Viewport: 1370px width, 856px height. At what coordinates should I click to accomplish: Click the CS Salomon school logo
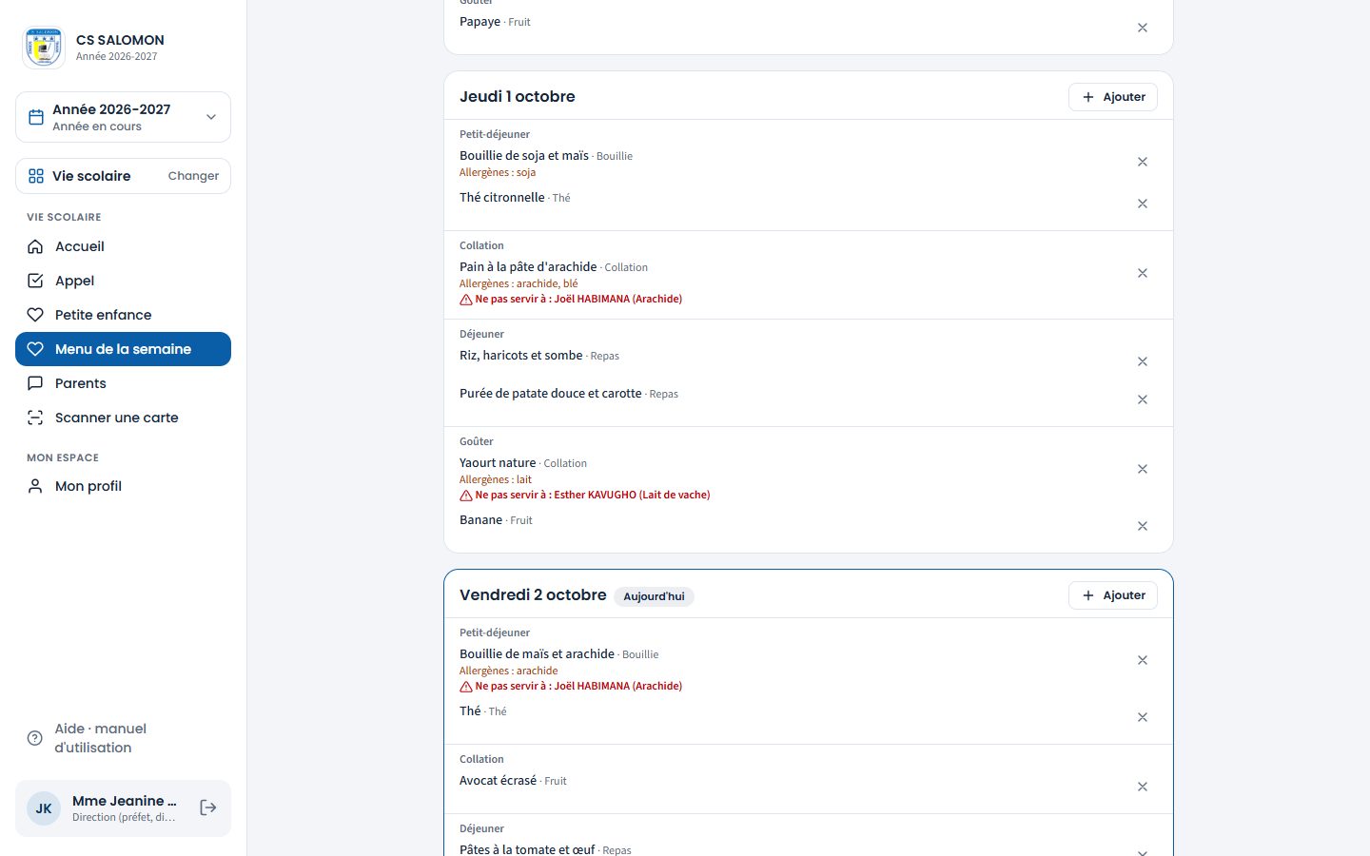click(44, 48)
